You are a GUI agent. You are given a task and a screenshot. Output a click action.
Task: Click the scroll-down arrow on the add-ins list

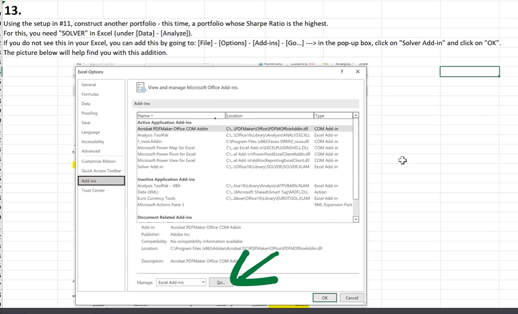click(356, 219)
